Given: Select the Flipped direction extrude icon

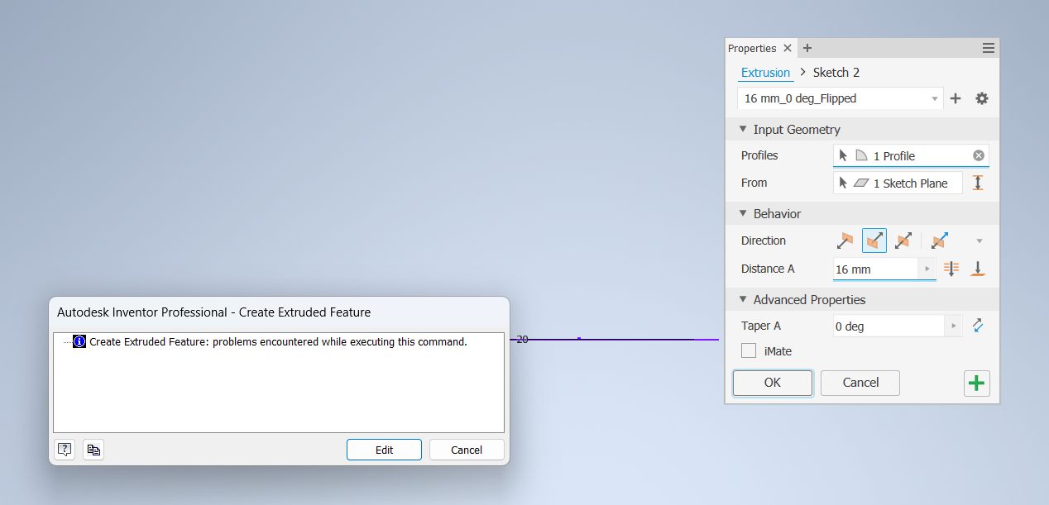Looking at the screenshot, I should pos(874,240).
